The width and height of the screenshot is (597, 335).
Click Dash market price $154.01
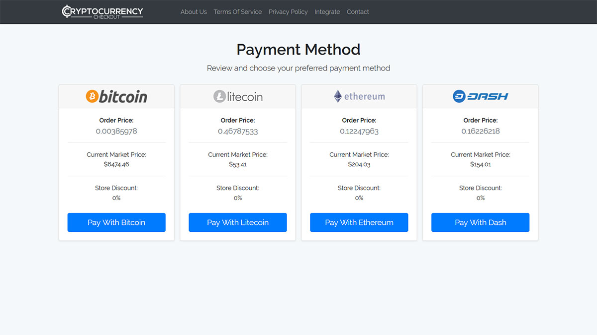[481, 164]
